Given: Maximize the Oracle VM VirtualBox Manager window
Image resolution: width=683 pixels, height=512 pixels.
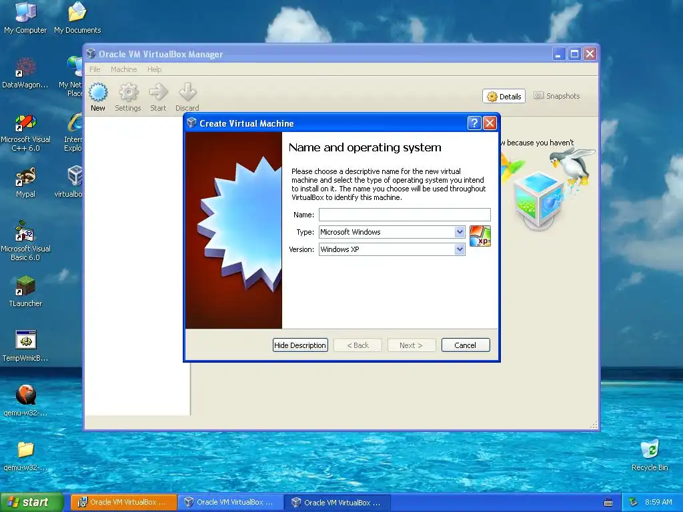Looking at the screenshot, I should [x=574, y=54].
